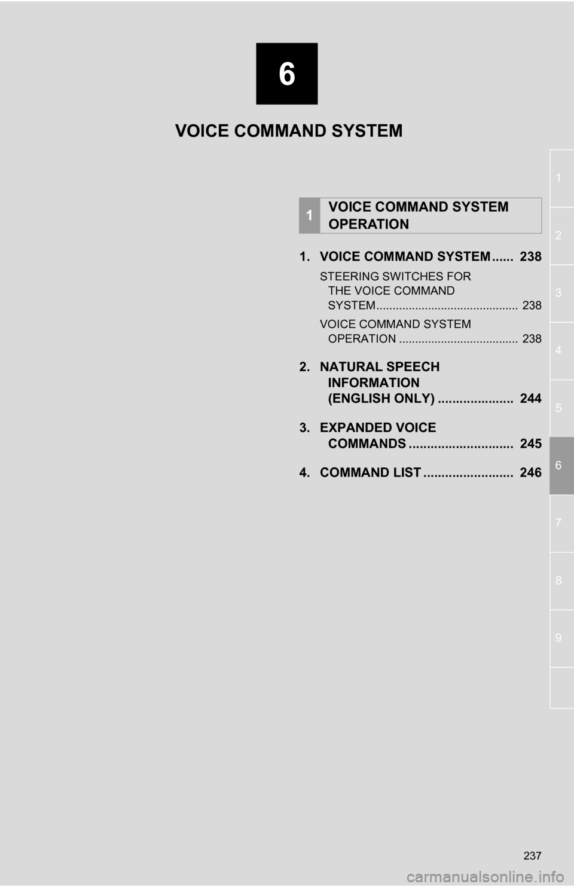Click the blank tab below chapter 9

click(x=561, y=687)
